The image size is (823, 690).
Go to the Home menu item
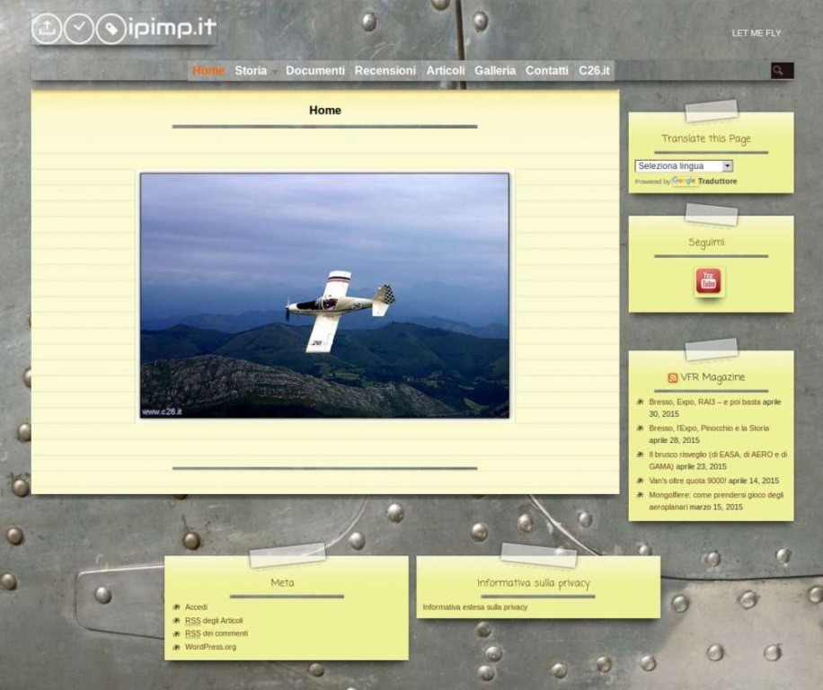[x=208, y=70]
